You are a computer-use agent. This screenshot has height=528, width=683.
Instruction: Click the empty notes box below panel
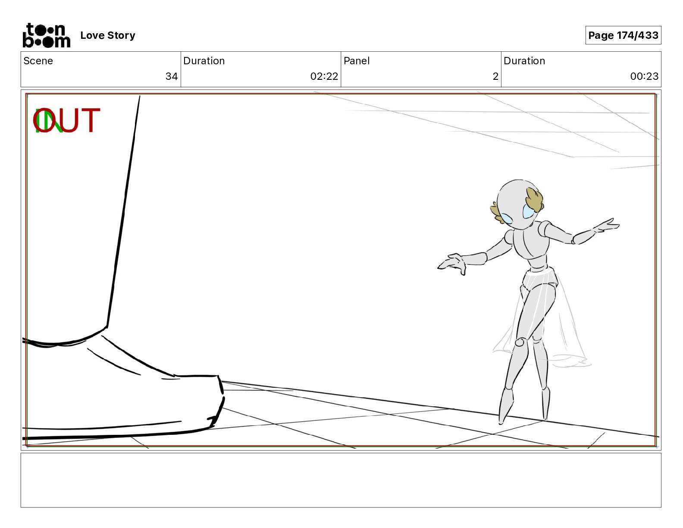[341, 480]
